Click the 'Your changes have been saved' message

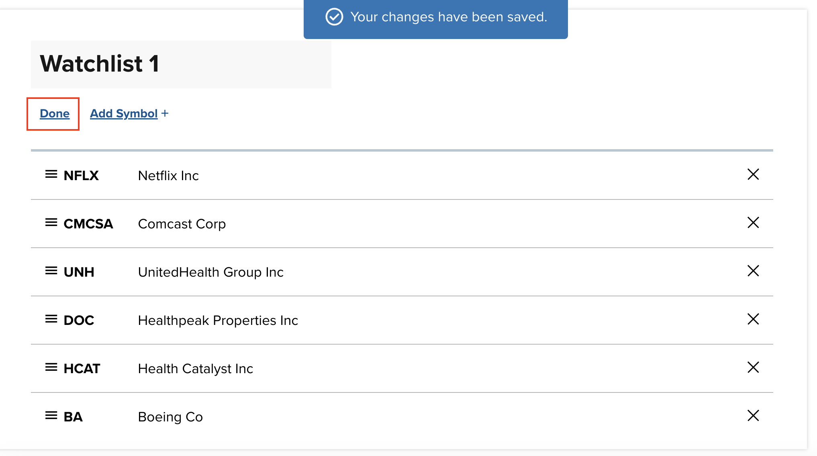449,17
